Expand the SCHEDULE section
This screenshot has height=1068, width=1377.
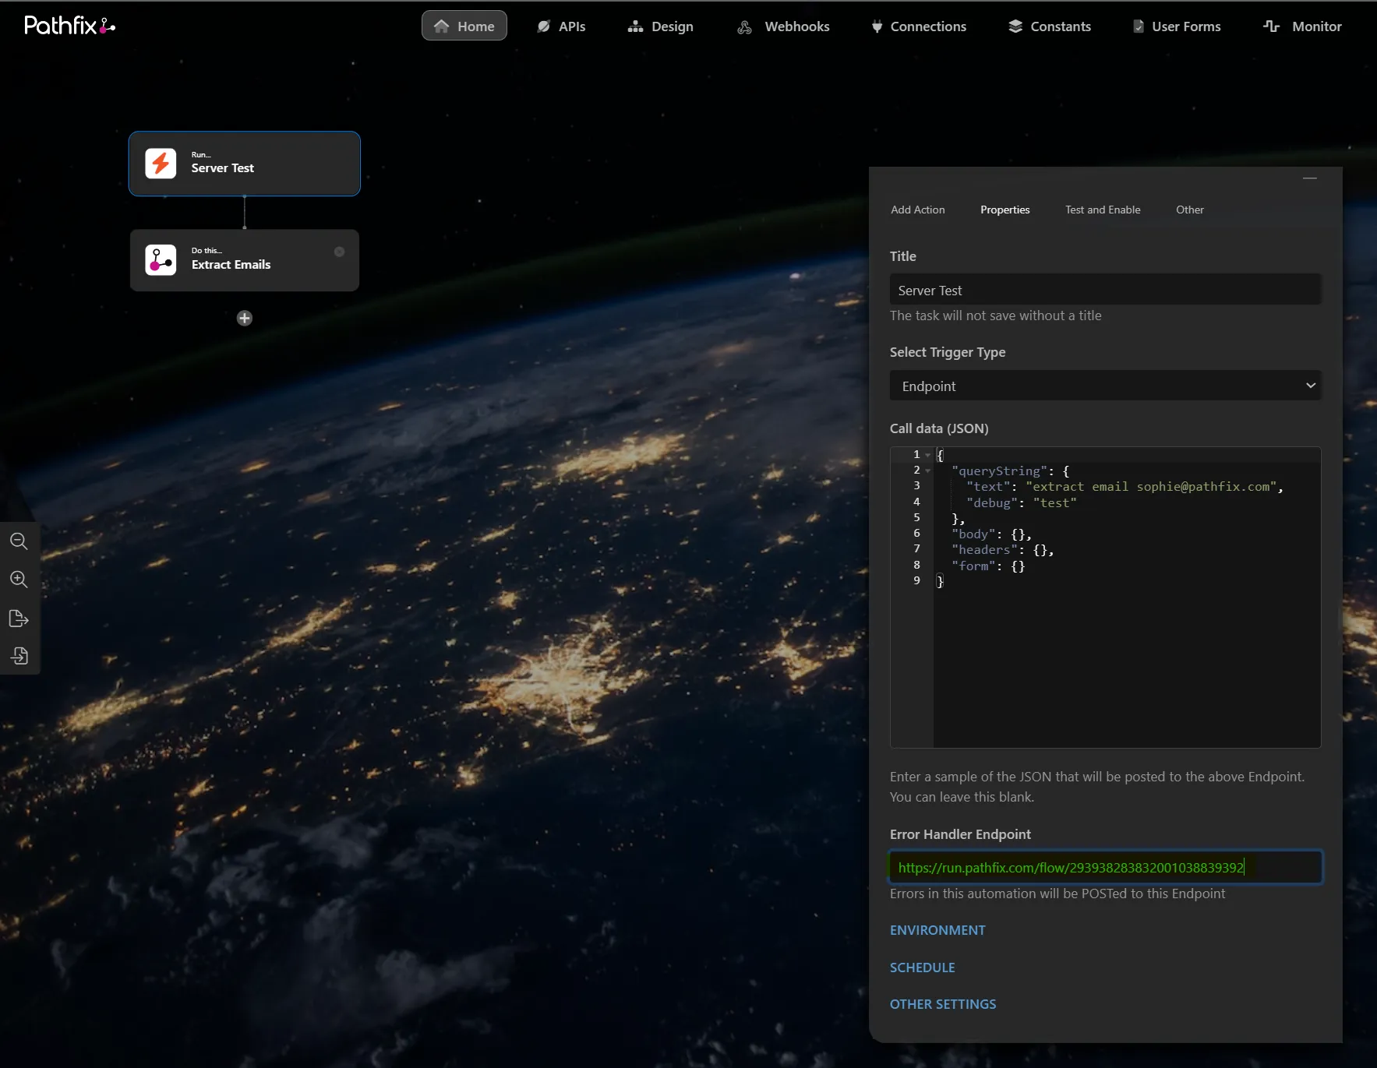tap(922, 968)
